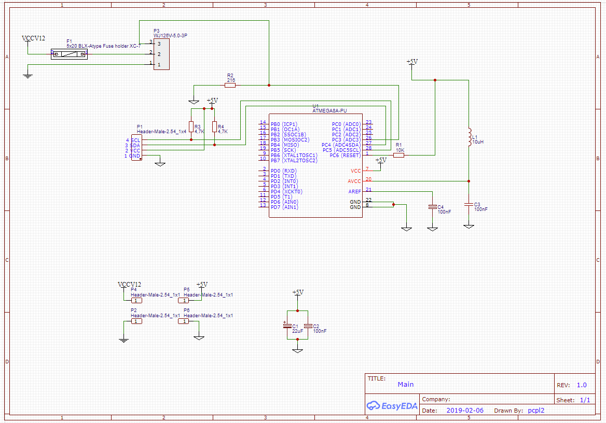606x423 pixels.
Task: Select the Drawn By name pcpl2
Action: tap(536, 410)
